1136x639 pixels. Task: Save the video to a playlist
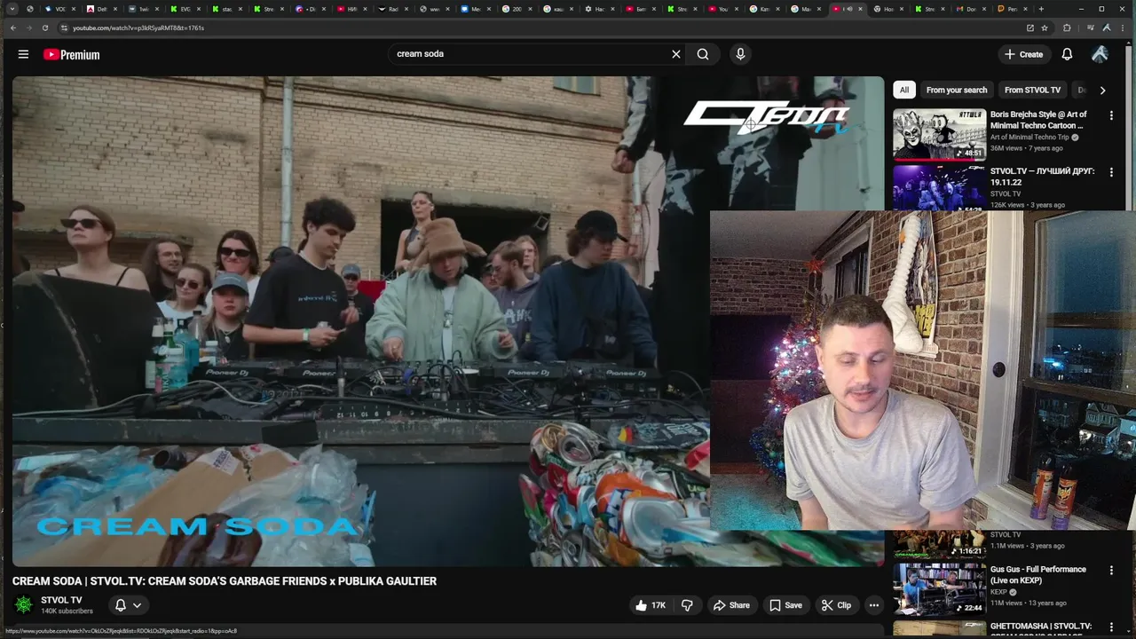coord(785,605)
